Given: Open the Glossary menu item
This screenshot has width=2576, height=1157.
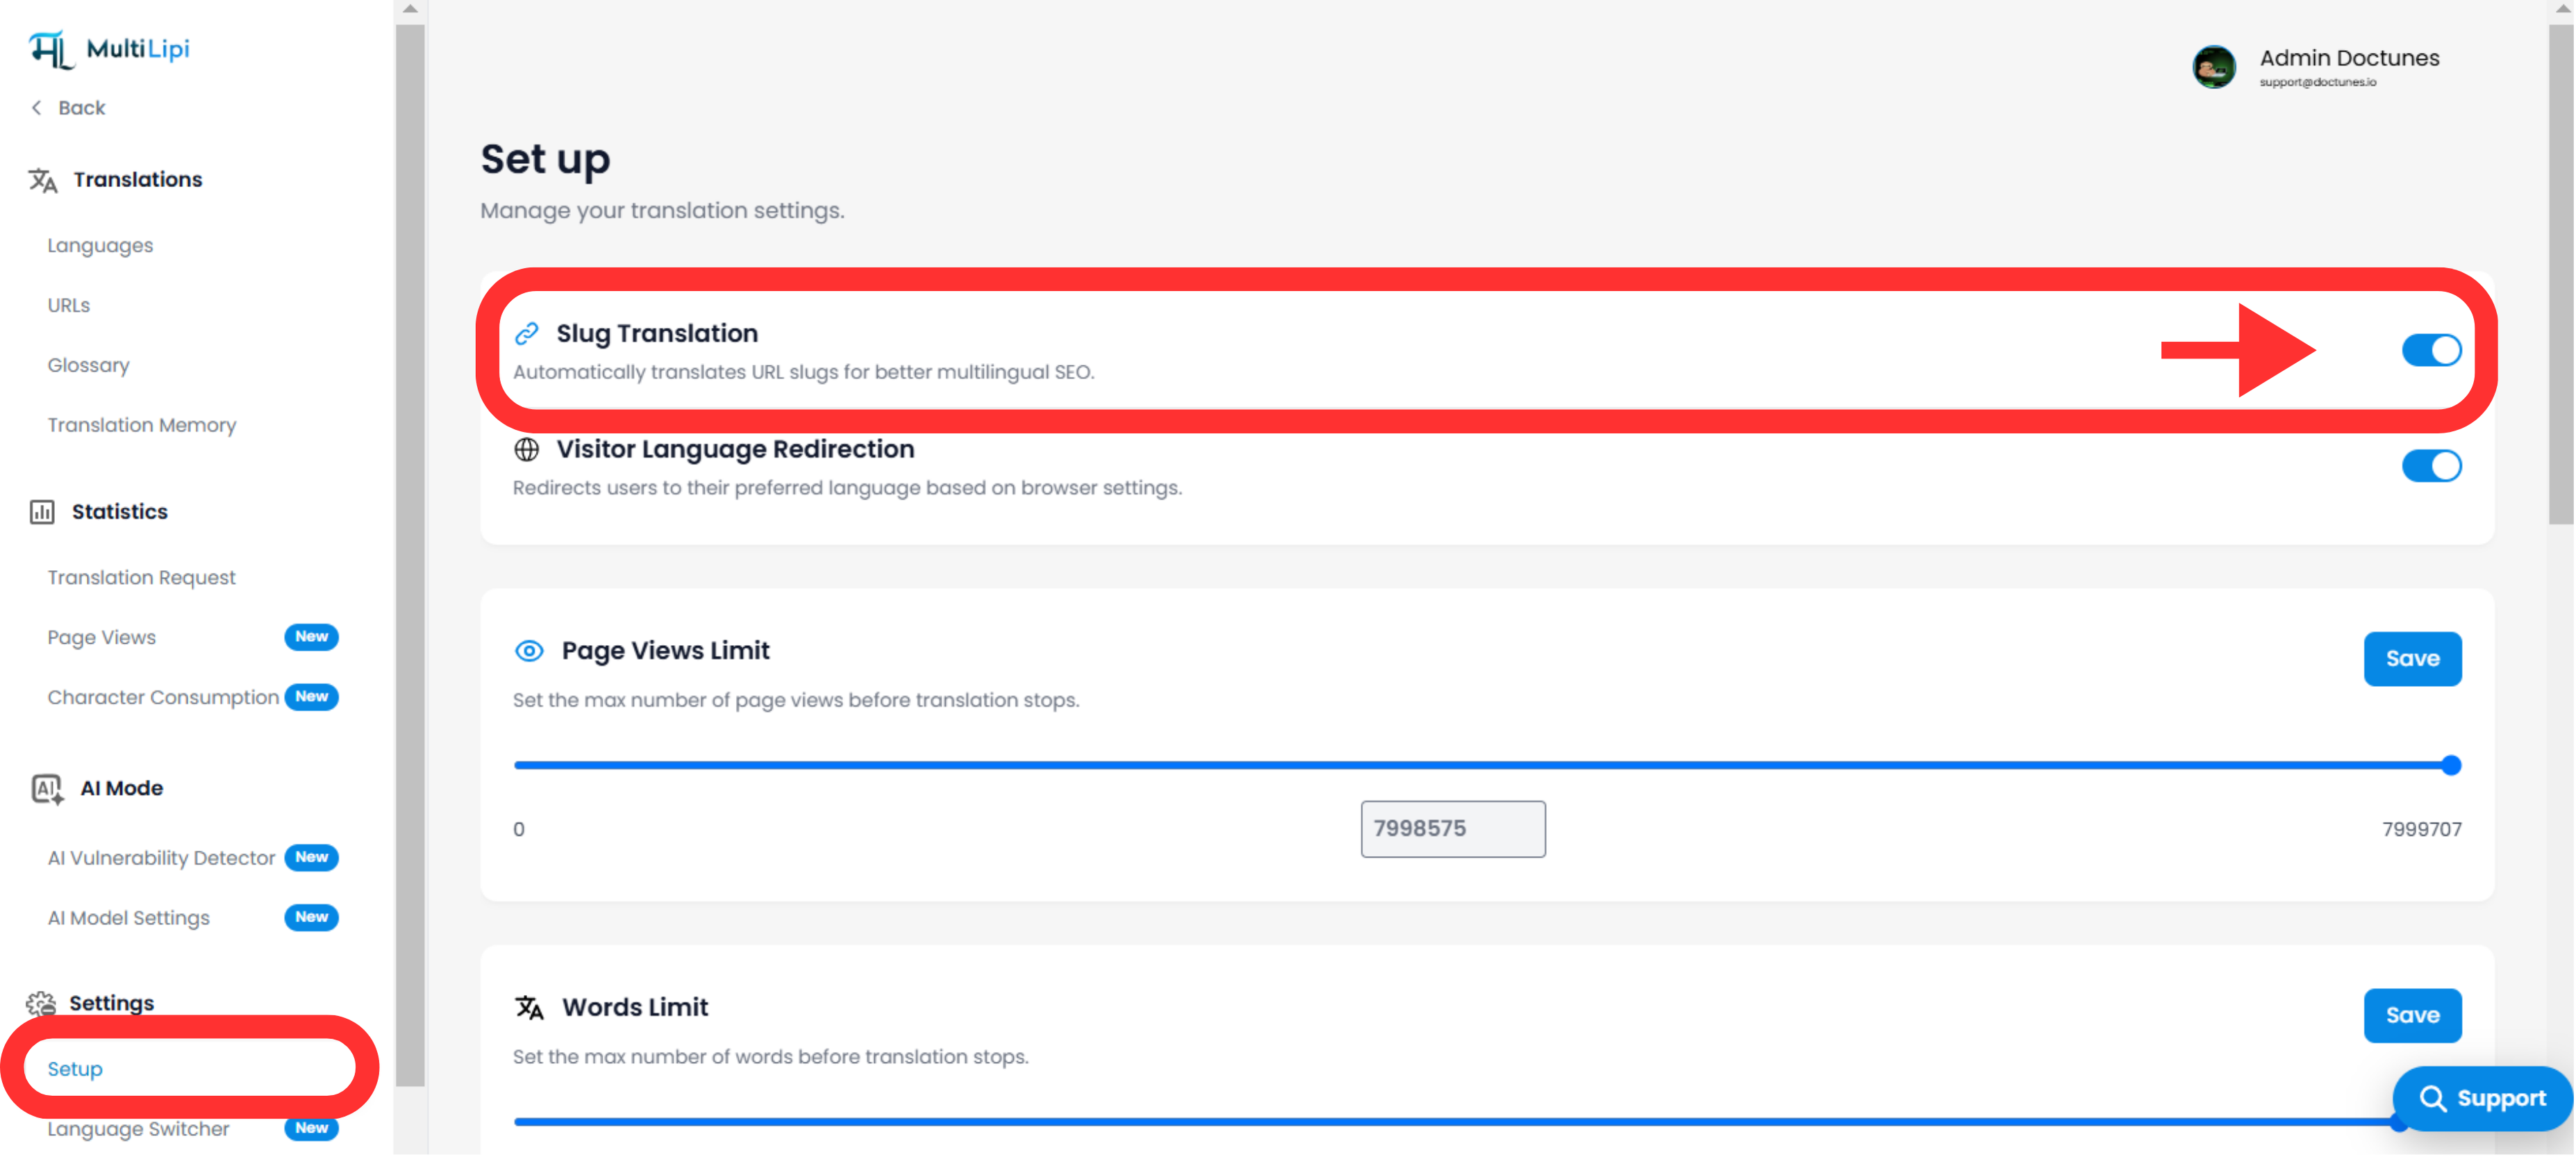Looking at the screenshot, I should tap(88, 366).
